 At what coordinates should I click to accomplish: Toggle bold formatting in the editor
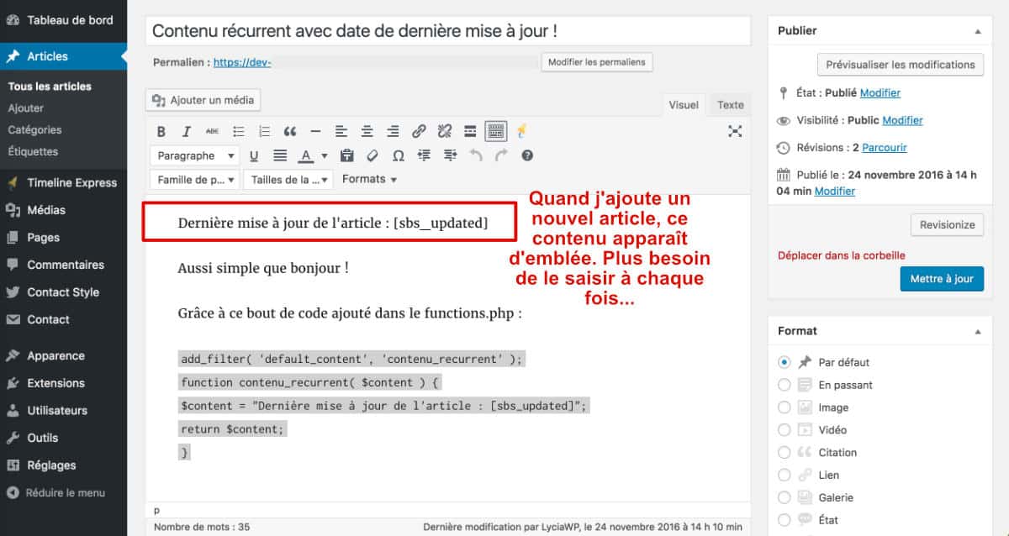(x=161, y=130)
